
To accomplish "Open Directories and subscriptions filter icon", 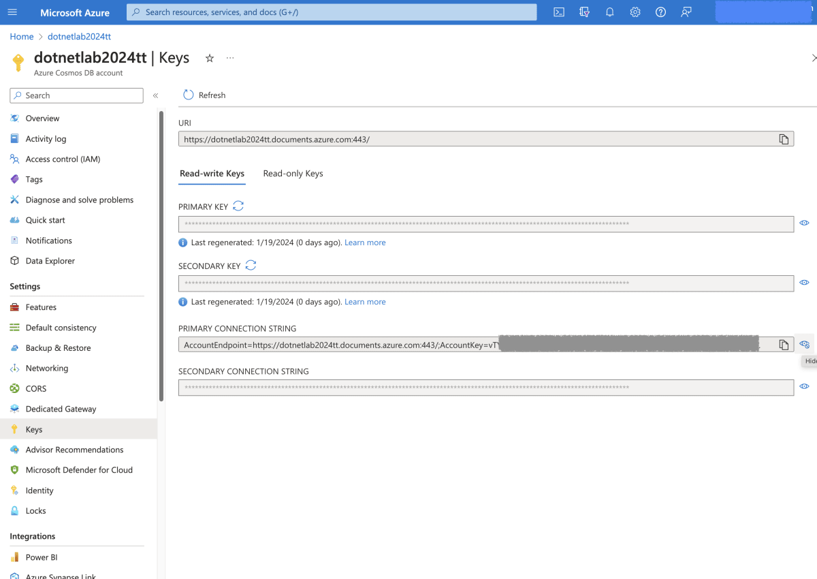I will [x=584, y=12].
